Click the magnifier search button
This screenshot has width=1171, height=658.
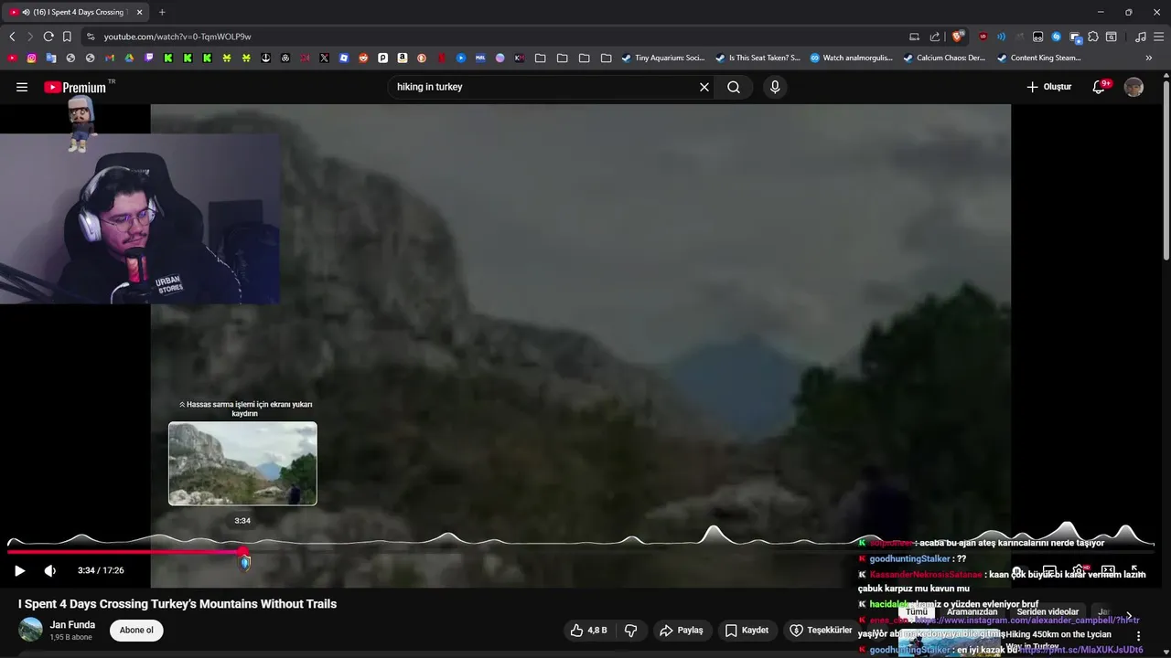[x=734, y=87]
